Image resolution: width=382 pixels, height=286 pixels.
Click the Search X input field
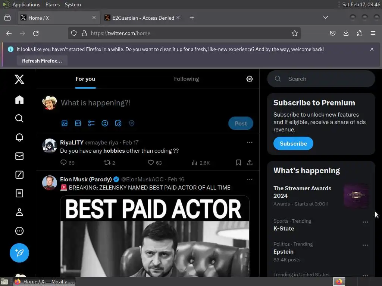(x=321, y=79)
